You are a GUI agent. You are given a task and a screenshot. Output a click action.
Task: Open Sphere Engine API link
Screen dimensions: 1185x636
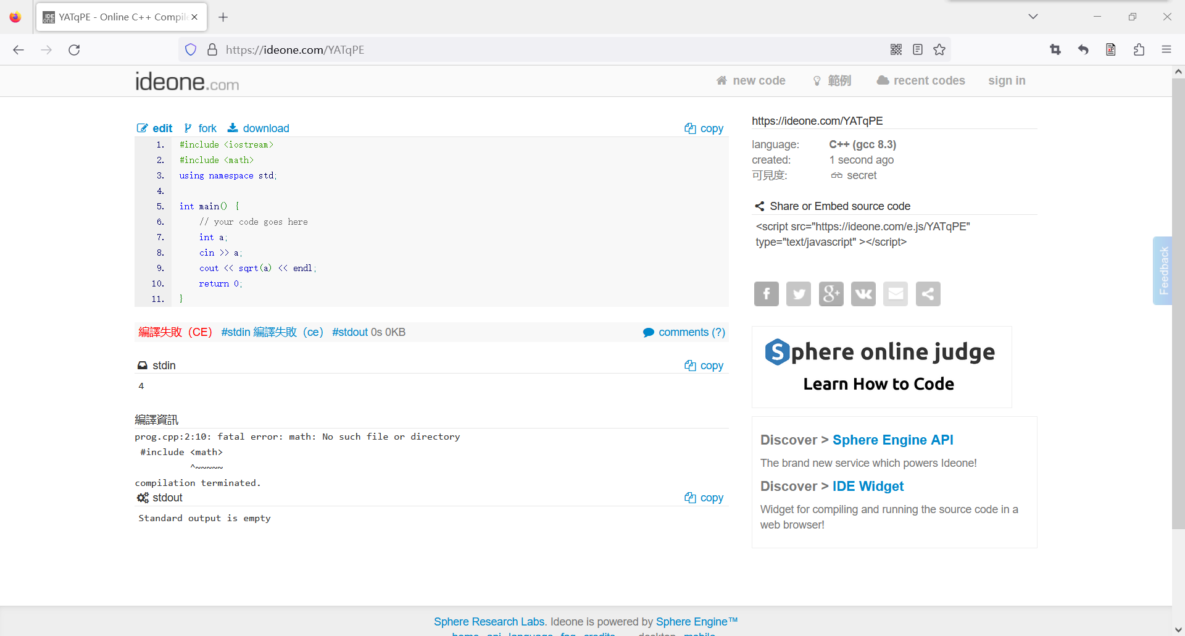click(892, 440)
